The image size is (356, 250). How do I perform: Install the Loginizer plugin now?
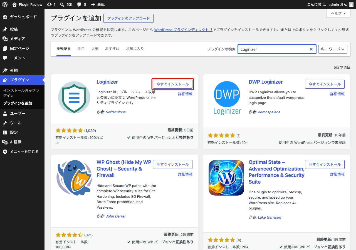pos(173,84)
